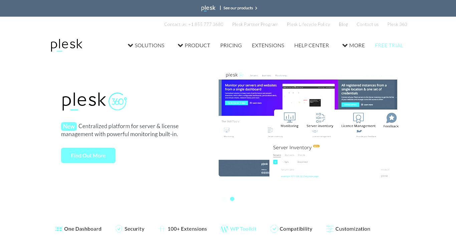The height and width of the screenshot is (241, 456).
Task: Click the cyan plus button under Server Inventory
Action: [x=275, y=162]
